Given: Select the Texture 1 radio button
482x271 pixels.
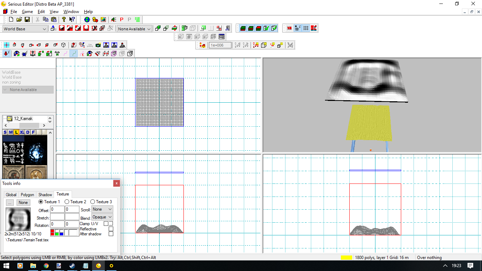Looking at the screenshot, I should click(x=41, y=202).
